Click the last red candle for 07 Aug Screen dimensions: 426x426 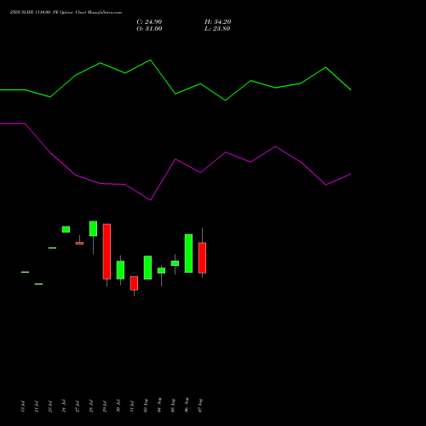point(202,258)
